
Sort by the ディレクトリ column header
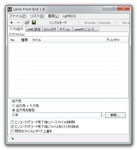coord(116,40)
